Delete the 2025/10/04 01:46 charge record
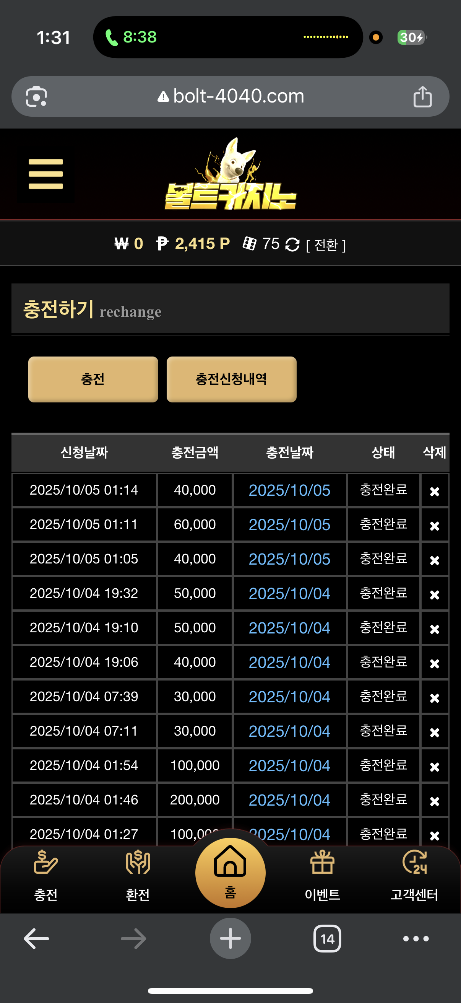Viewport: 461px width, 1003px height. (x=435, y=801)
